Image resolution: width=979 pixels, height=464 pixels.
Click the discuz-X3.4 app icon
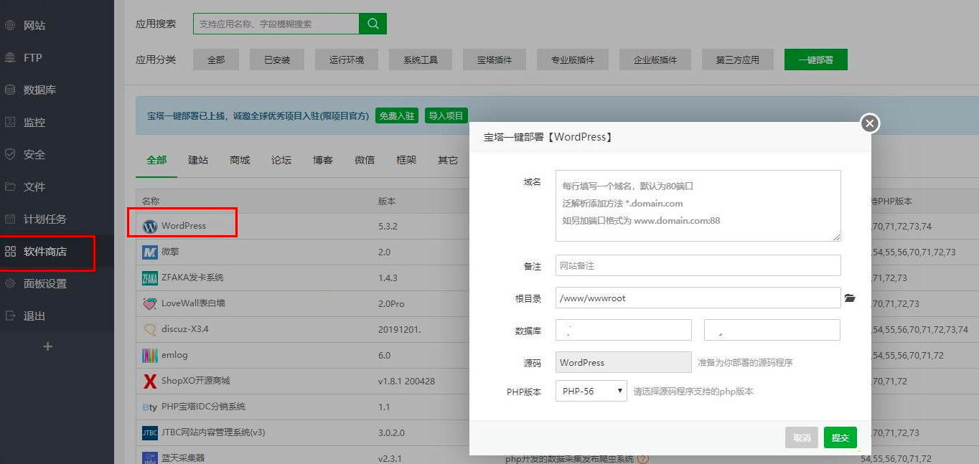point(150,329)
